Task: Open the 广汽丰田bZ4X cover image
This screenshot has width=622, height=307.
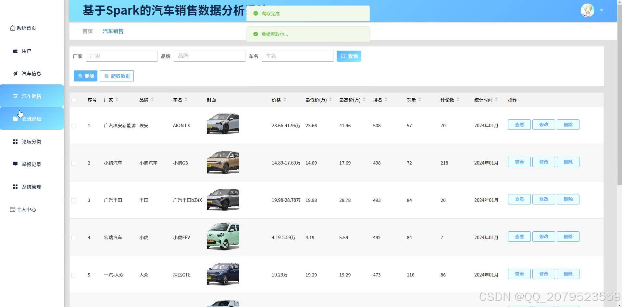Action: [x=223, y=199]
